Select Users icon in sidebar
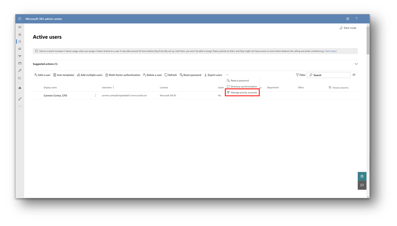The image size is (397, 226). [x=20, y=41]
